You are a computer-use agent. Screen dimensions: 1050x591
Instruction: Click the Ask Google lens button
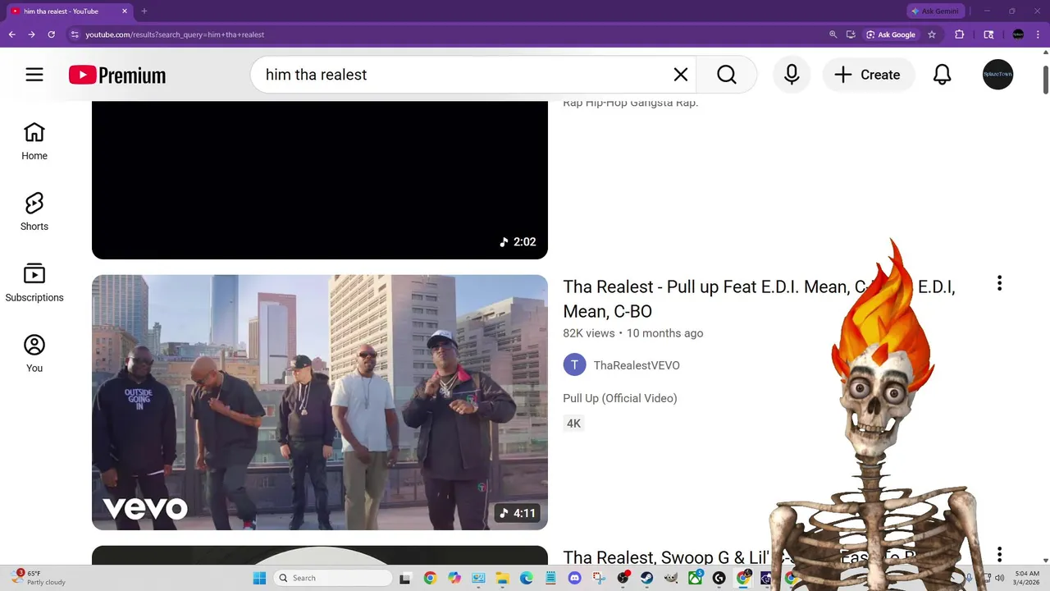[x=891, y=34]
